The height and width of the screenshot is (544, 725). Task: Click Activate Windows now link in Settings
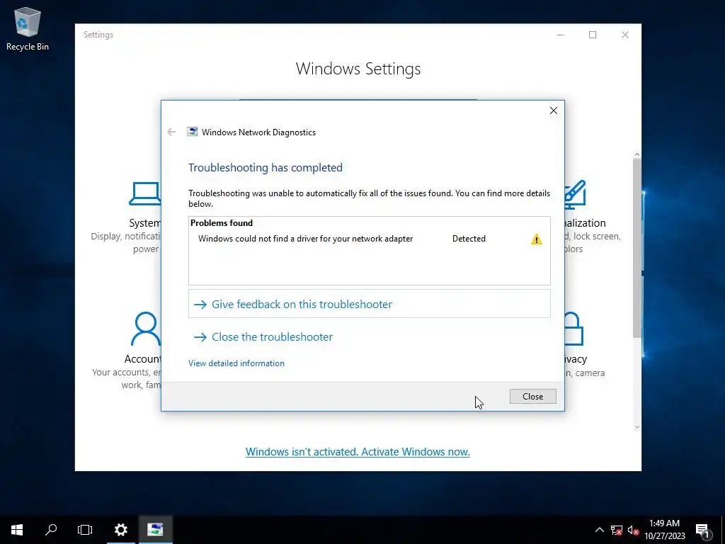pyautogui.click(x=358, y=451)
